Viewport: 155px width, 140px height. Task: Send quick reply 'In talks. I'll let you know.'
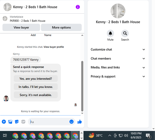(x=36, y=87)
